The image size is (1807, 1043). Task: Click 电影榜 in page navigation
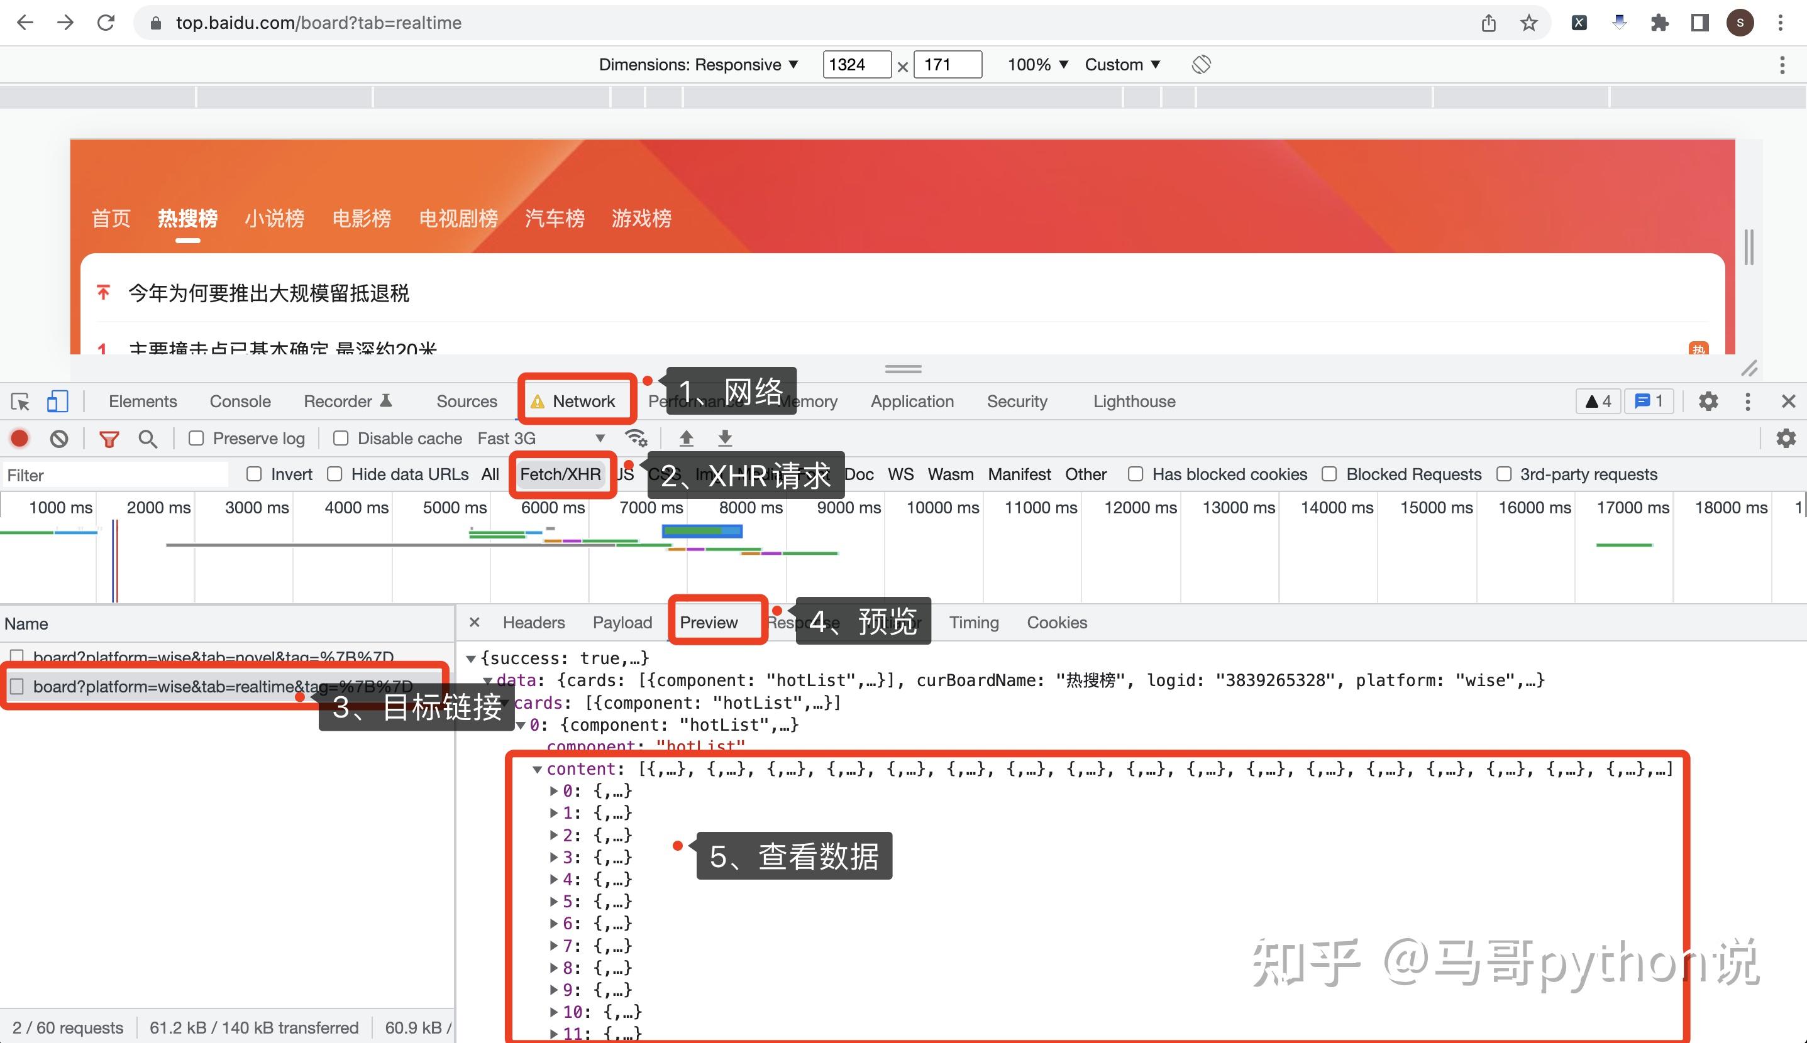click(x=362, y=218)
